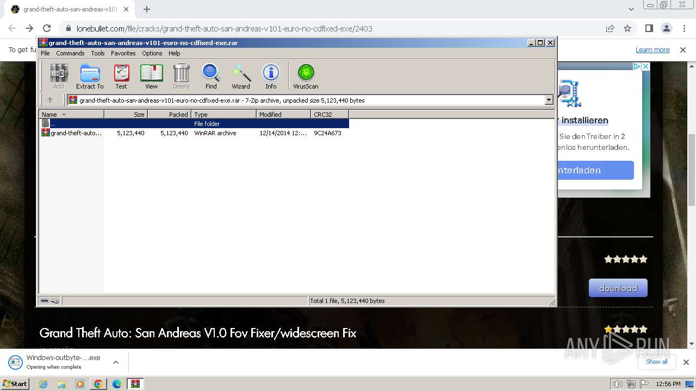
Task: Open the Chrome profile icon
Action: [x=667, y=28]
